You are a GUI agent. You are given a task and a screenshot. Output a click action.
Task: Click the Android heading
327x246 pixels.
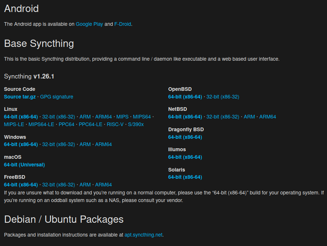click(21, 9)
